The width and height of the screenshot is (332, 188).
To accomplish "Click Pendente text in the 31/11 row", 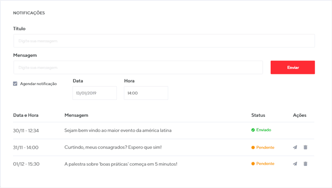I will (x=265, y=148).
